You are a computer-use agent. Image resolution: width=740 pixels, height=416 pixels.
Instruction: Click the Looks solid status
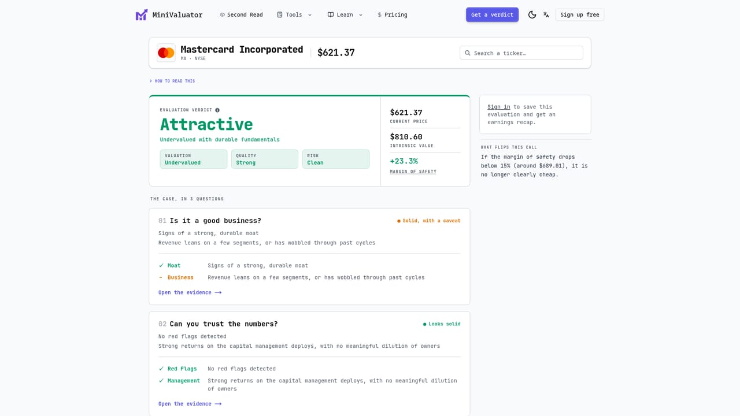(442, 324)
